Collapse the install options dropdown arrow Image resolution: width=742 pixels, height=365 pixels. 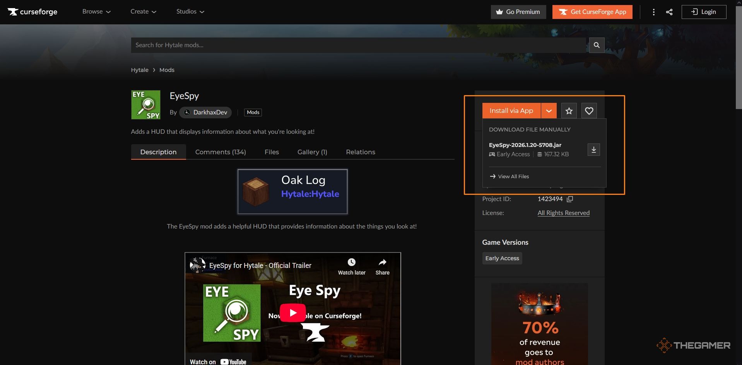tap(549, 111)
